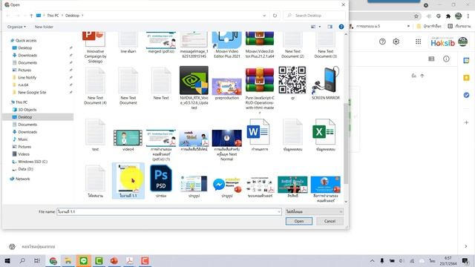The width and height of the screenshot is (475, 267).
Task: Click the Cancel button
Action: click(330, 221)
